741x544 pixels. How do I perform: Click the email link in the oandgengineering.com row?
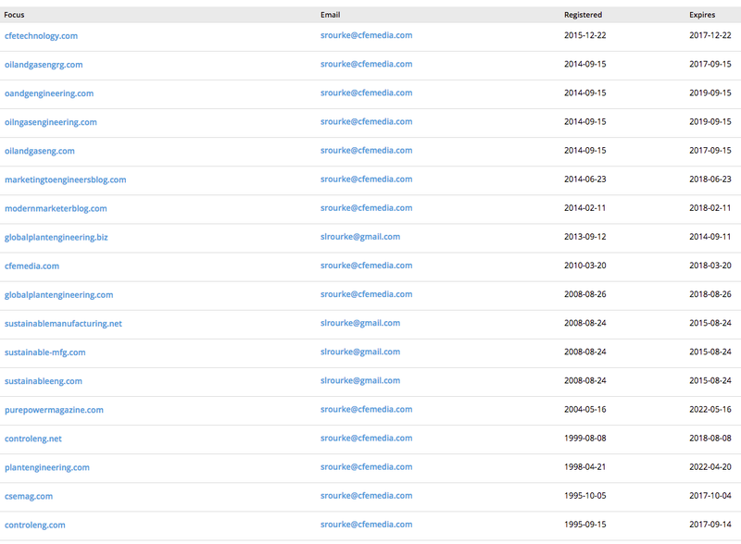click(366, 93)
